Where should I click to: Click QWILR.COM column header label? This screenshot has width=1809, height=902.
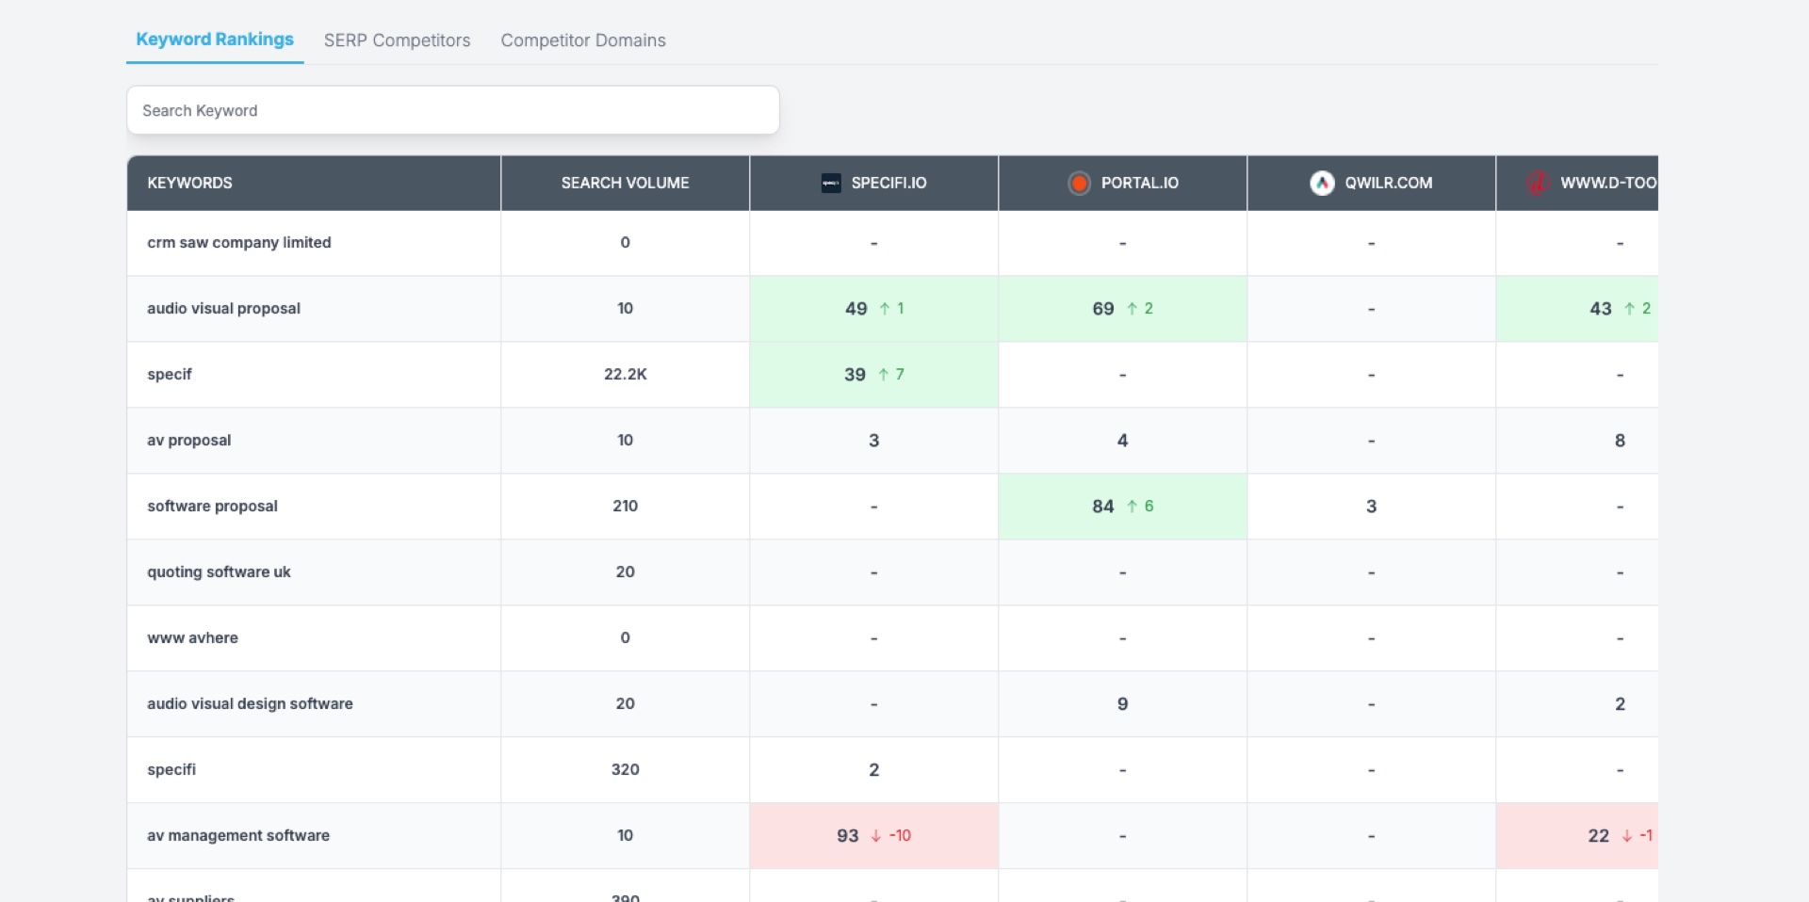click(1388, 183)
